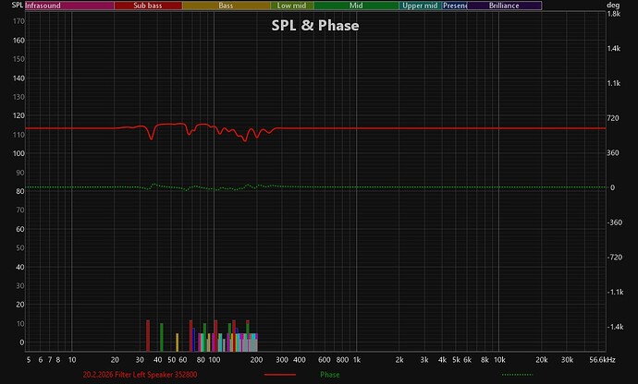Click the Infrasound frequency band label

[x=69, y=6]
